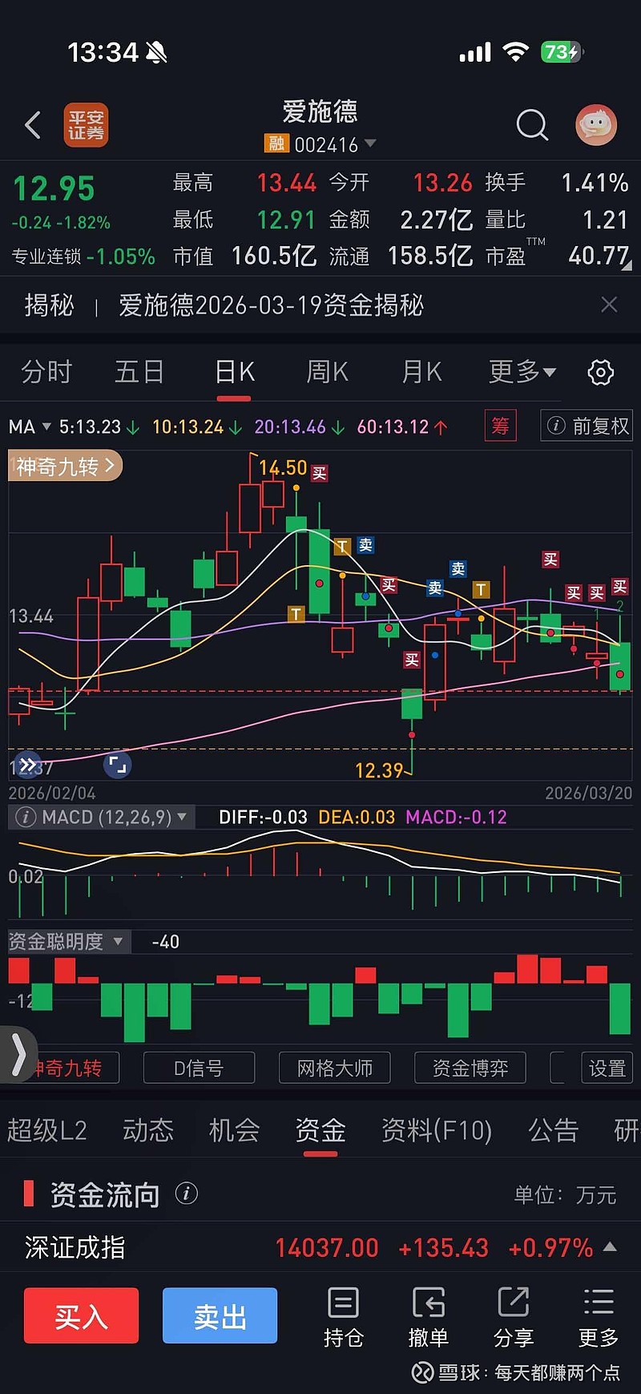Open the user avatar profile

tap(596, 125)
